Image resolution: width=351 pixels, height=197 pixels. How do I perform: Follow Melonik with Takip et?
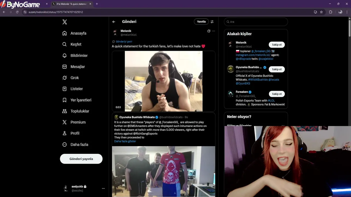tap(277, 45)
